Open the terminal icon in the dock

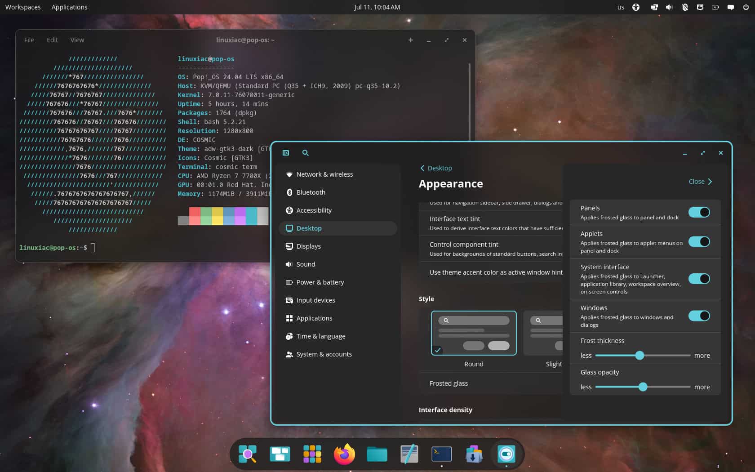442,454
